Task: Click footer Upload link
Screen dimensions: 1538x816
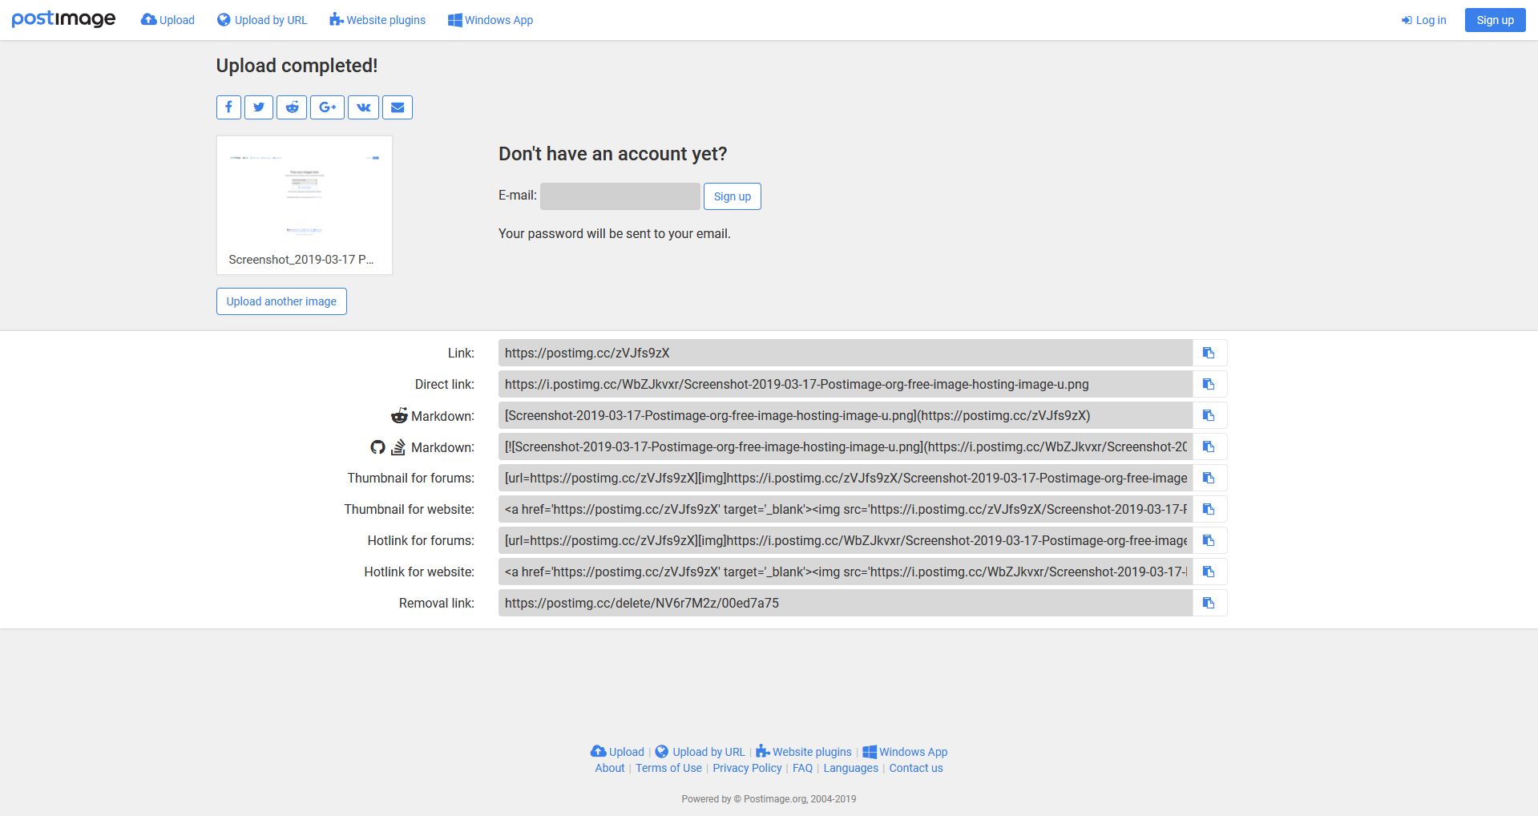Action: [x=617, y=752]
